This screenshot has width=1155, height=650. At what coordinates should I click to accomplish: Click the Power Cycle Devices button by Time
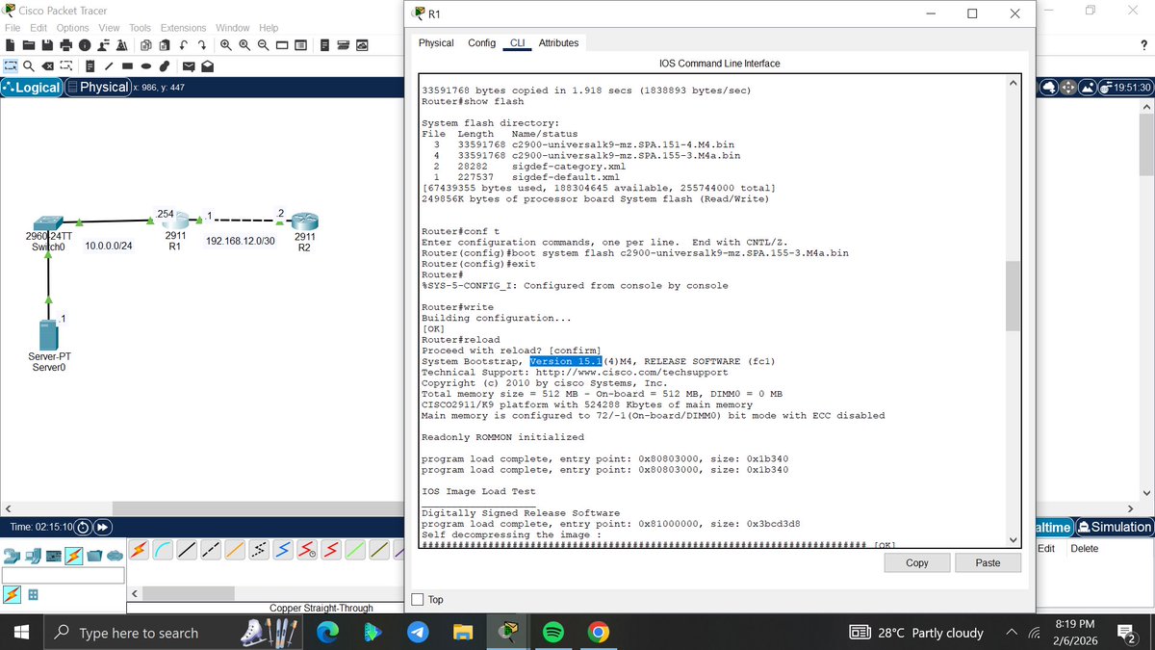click(83, 528)
